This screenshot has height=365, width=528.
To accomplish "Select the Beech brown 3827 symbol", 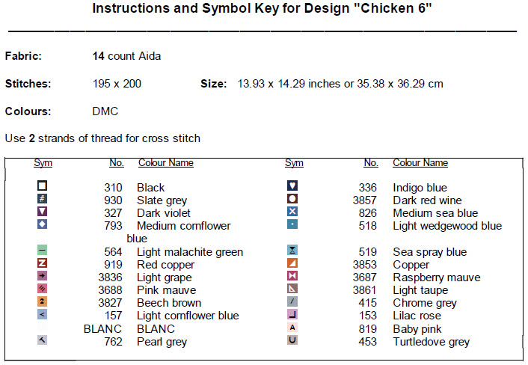I will click(x=43, y=302).
